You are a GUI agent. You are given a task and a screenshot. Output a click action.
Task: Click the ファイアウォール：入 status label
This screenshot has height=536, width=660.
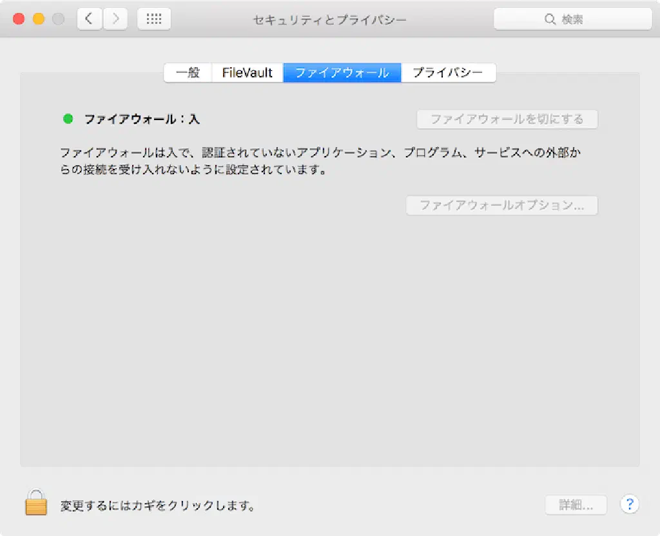(x=142, y=119)
